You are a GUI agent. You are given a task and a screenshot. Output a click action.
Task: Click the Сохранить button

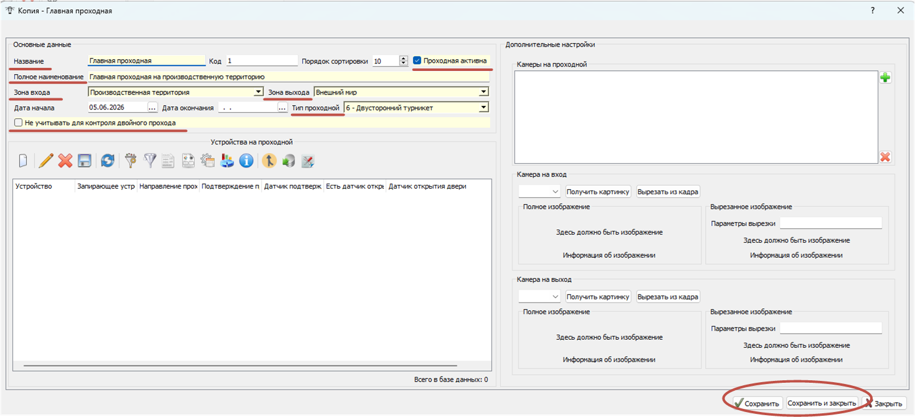click(x=756, y=403)
